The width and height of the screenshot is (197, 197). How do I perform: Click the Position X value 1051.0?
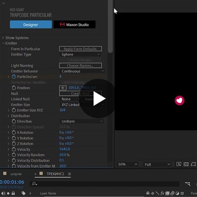(x=73, y=88)
